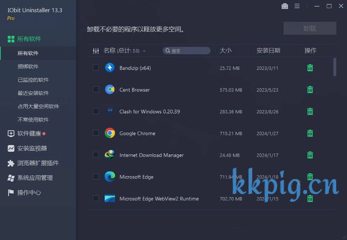Open 系统应用管理 section
The height and width of the screenshot is (240, 347).
click(35, 178)
